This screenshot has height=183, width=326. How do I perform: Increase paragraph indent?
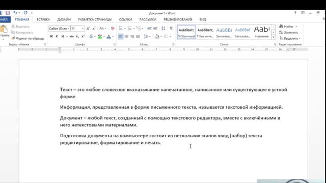[x=155, y=28]
